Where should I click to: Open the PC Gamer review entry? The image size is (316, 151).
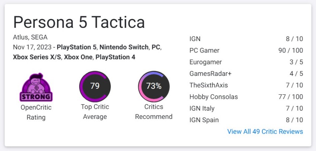[x=246, y=50]
